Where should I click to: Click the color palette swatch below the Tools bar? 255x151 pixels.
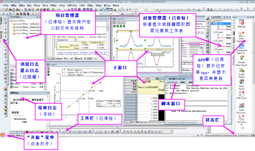(5, 89)
